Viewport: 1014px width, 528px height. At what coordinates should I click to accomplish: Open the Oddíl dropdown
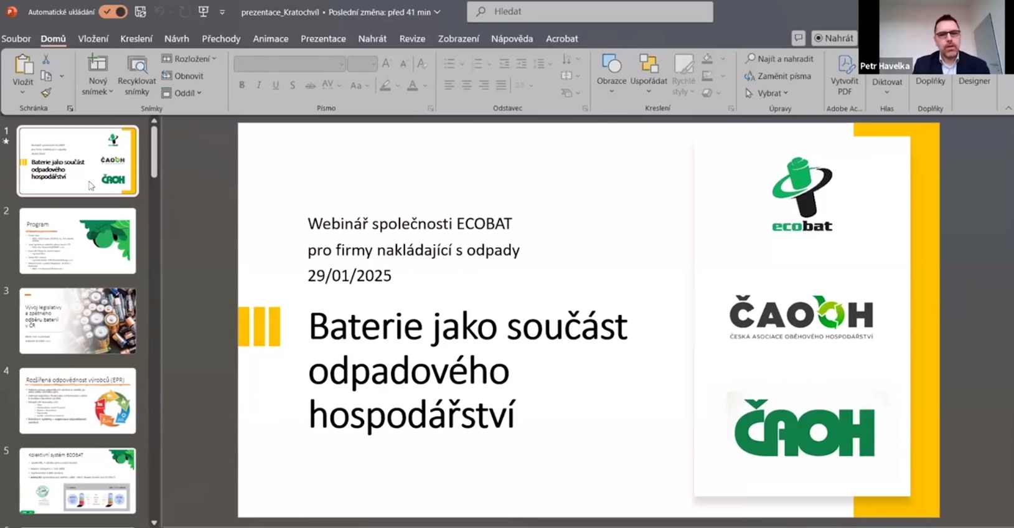(182, 93)
